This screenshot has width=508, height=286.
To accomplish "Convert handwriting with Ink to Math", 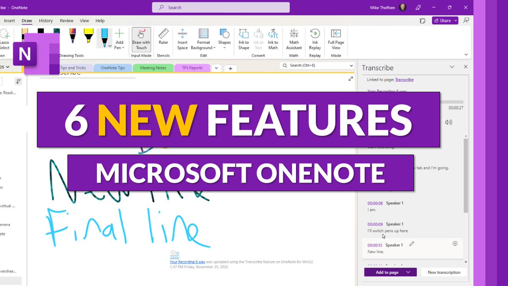I will tap(273, 39).
